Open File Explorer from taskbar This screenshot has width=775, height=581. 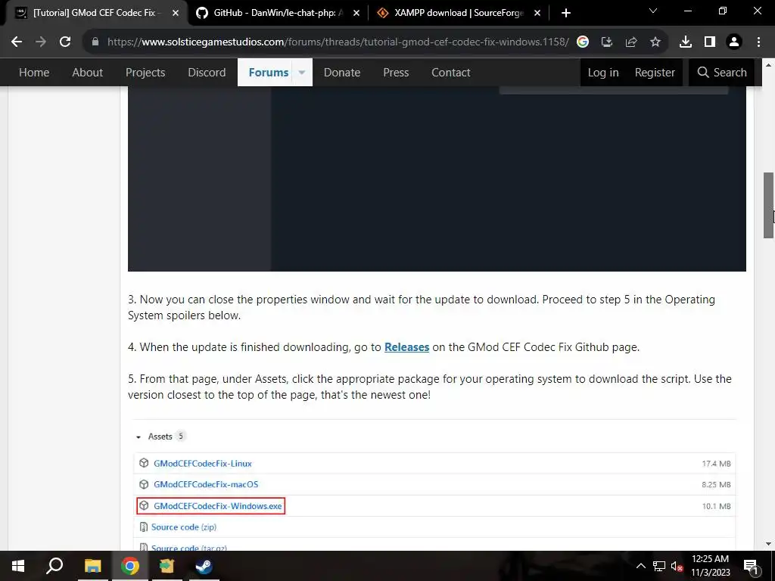click(92, 566)
